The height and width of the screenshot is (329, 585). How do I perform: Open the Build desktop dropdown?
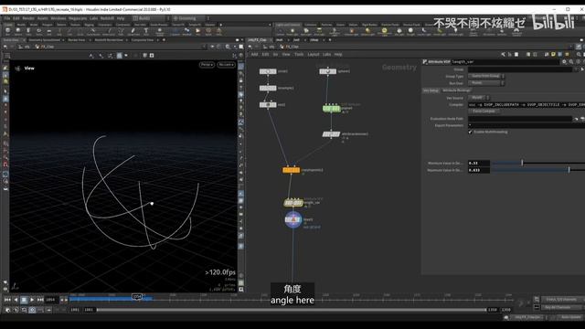[150, 18]
